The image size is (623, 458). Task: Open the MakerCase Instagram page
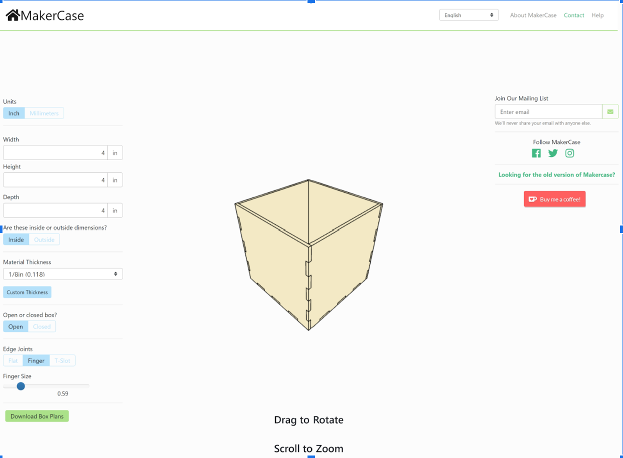click(569, 153)
